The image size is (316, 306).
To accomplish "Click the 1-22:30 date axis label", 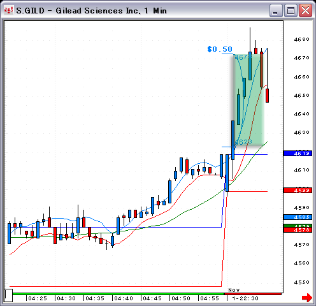I will click(x=245, y=298).
